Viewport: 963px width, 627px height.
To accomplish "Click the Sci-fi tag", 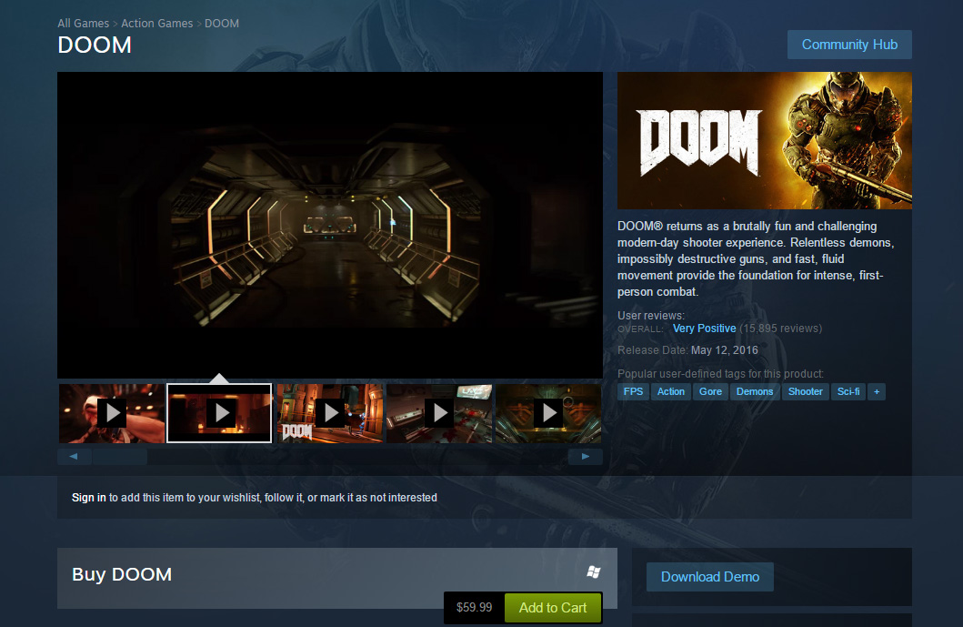I will coord(848,391).
